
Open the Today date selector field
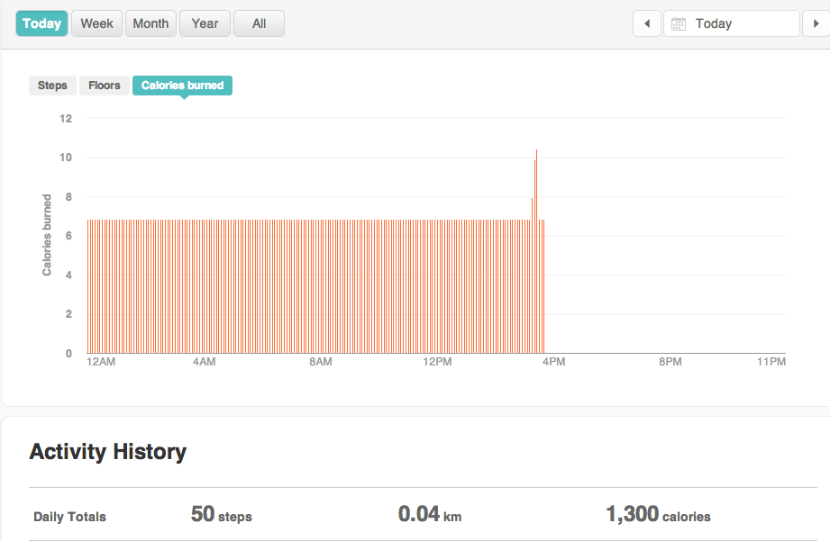[732, 23]
